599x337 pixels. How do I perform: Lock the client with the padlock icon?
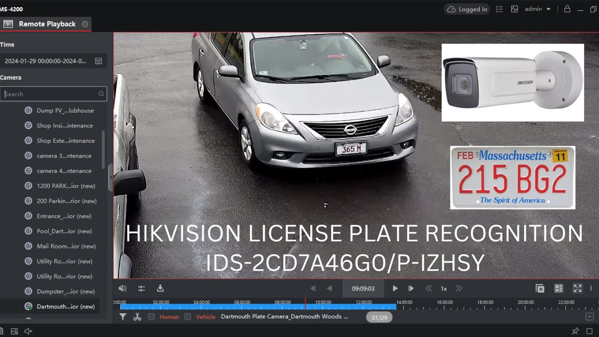567,9
